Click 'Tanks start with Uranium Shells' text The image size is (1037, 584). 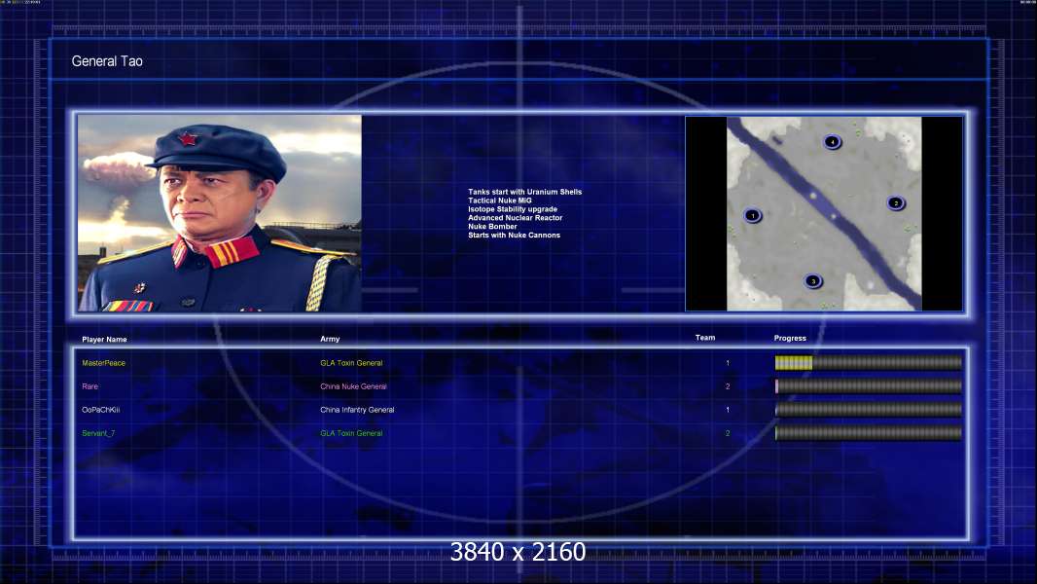(x=525, y=192)
